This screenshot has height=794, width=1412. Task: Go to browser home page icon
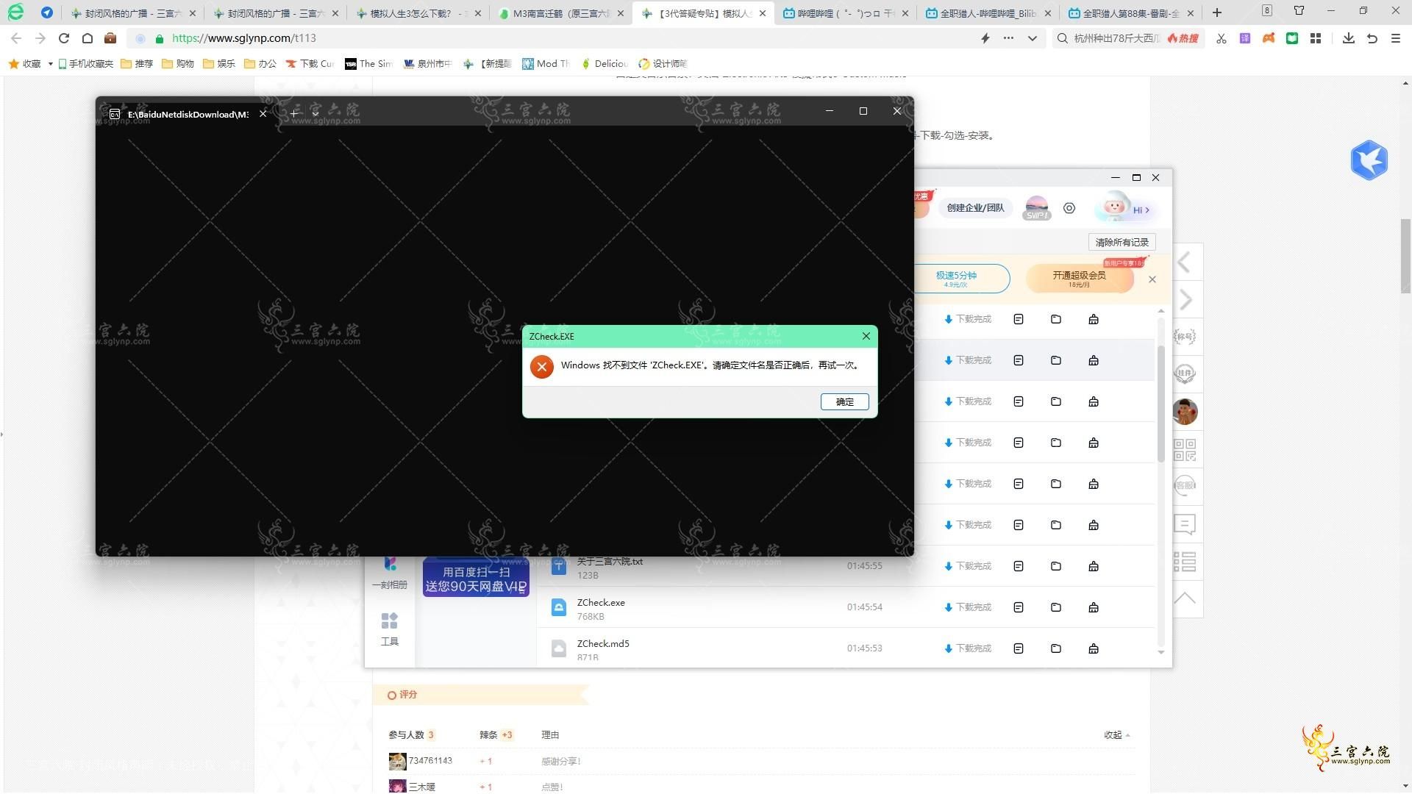click(x=87, y=38)
